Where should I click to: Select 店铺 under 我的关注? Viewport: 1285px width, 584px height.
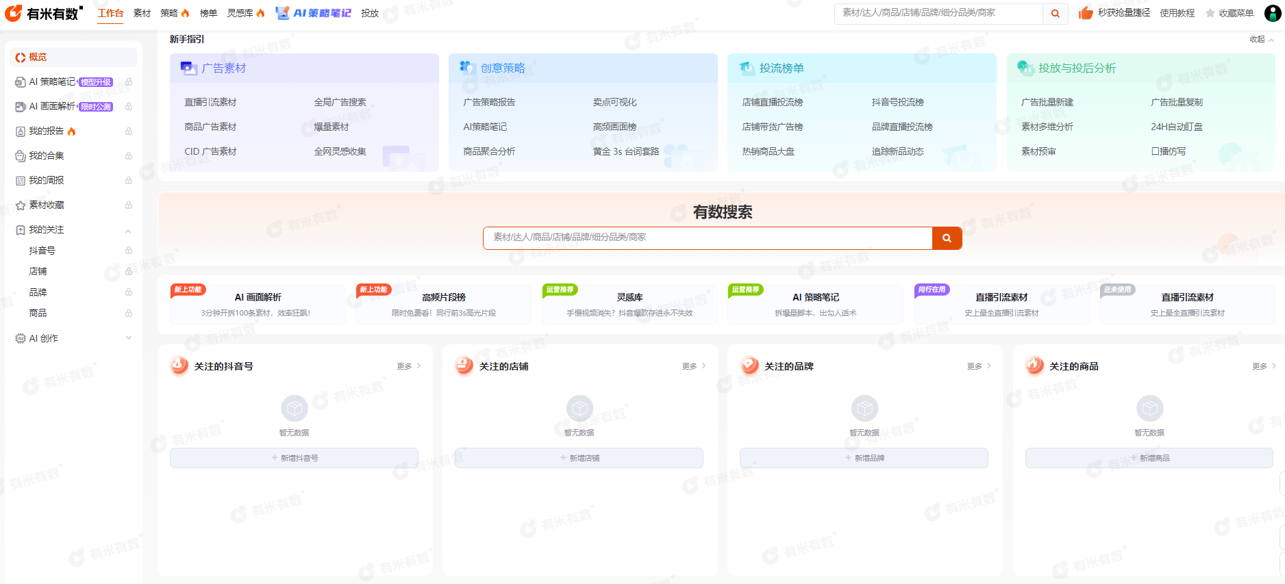tap(38, 272)
